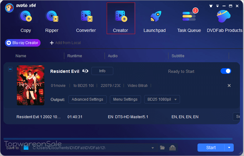Select the Creator module
This screenshot has width=244, height=156.
click(121, 18)
